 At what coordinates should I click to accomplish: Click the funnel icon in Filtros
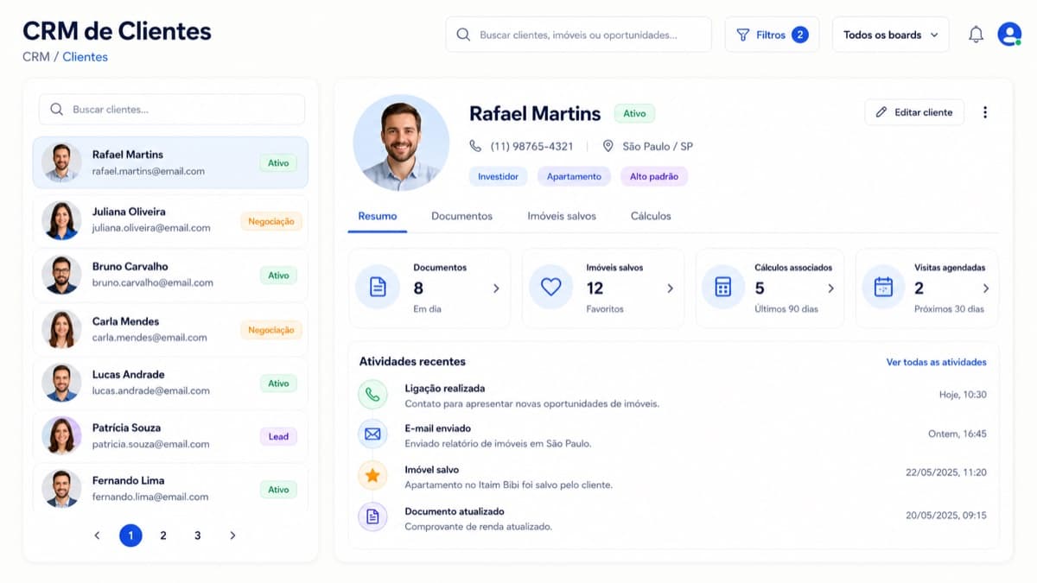click(x=742, y=35)
